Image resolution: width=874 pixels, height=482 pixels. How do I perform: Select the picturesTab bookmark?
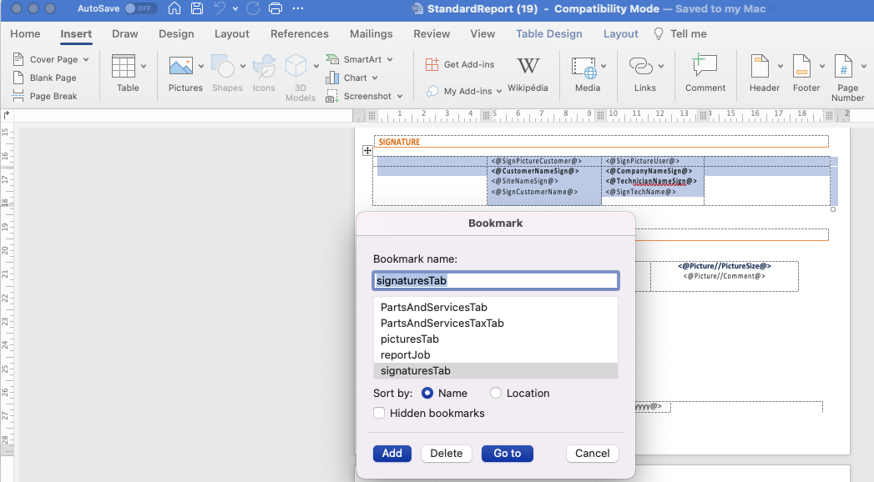496,339
